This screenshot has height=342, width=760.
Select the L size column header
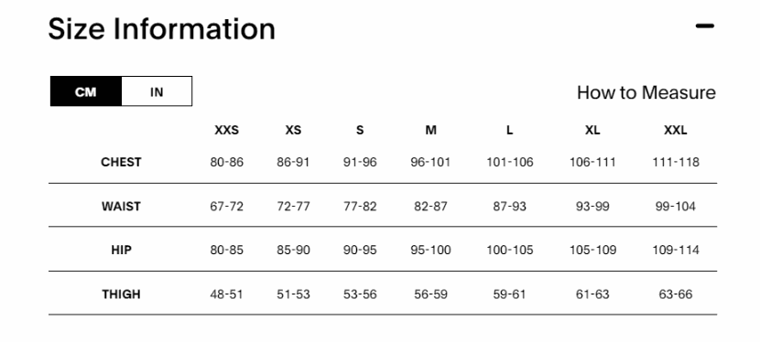click(509, 130)
